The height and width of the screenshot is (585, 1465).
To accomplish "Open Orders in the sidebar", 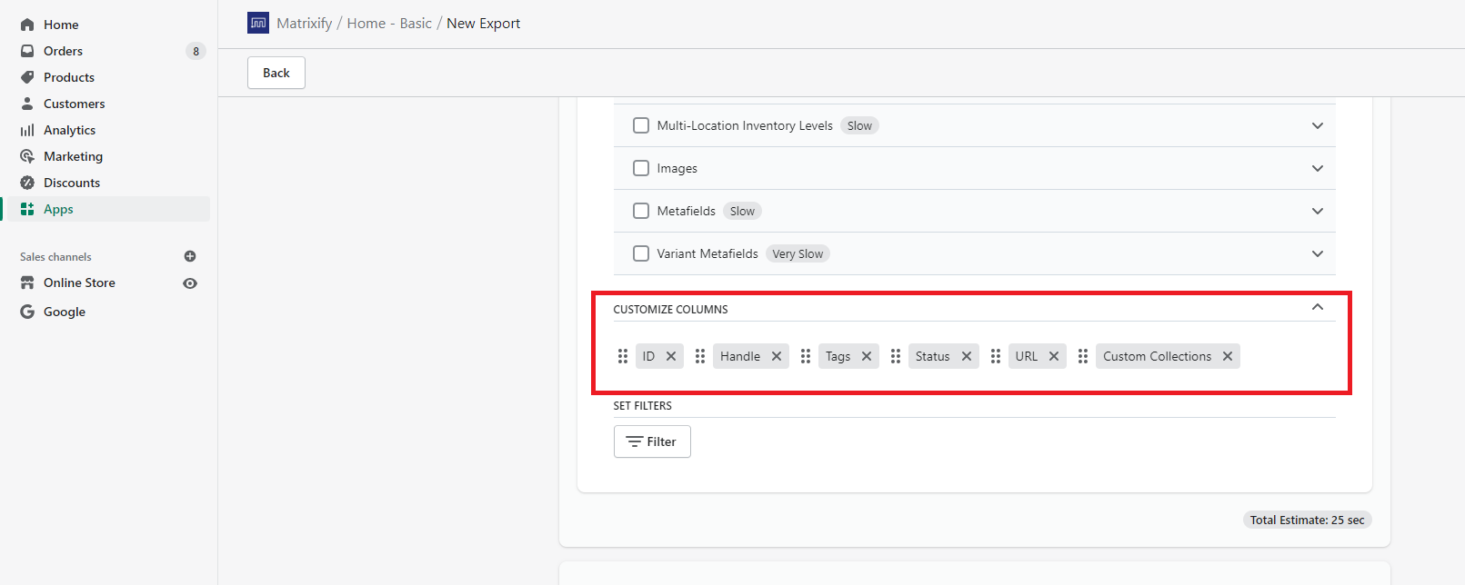I will tap(63, 51).
